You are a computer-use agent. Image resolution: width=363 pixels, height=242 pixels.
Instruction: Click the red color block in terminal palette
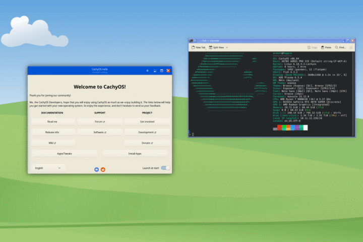click(279, 128)
